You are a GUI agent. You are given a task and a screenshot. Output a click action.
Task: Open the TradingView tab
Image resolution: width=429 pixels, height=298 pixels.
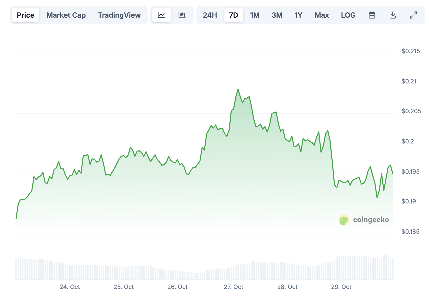pos(119,15)
